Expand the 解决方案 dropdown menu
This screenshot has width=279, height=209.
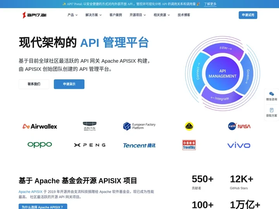[x=93, y=15]
